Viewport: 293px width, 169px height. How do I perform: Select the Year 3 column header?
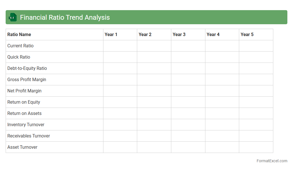coord(179,34)
